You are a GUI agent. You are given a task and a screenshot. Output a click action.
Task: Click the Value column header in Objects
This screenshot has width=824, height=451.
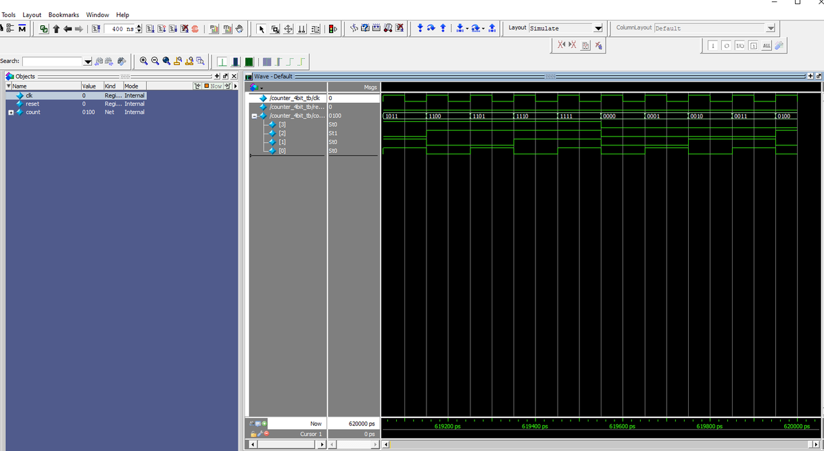click(x=92, y=86)
